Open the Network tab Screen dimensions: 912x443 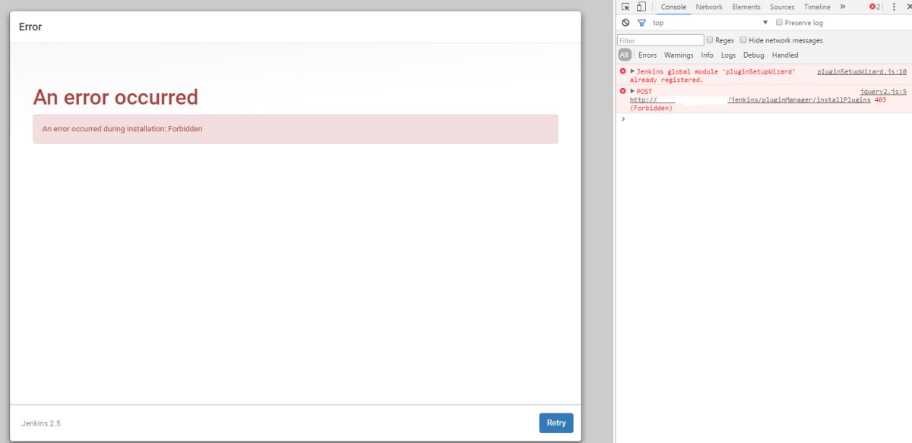point(709,7)
